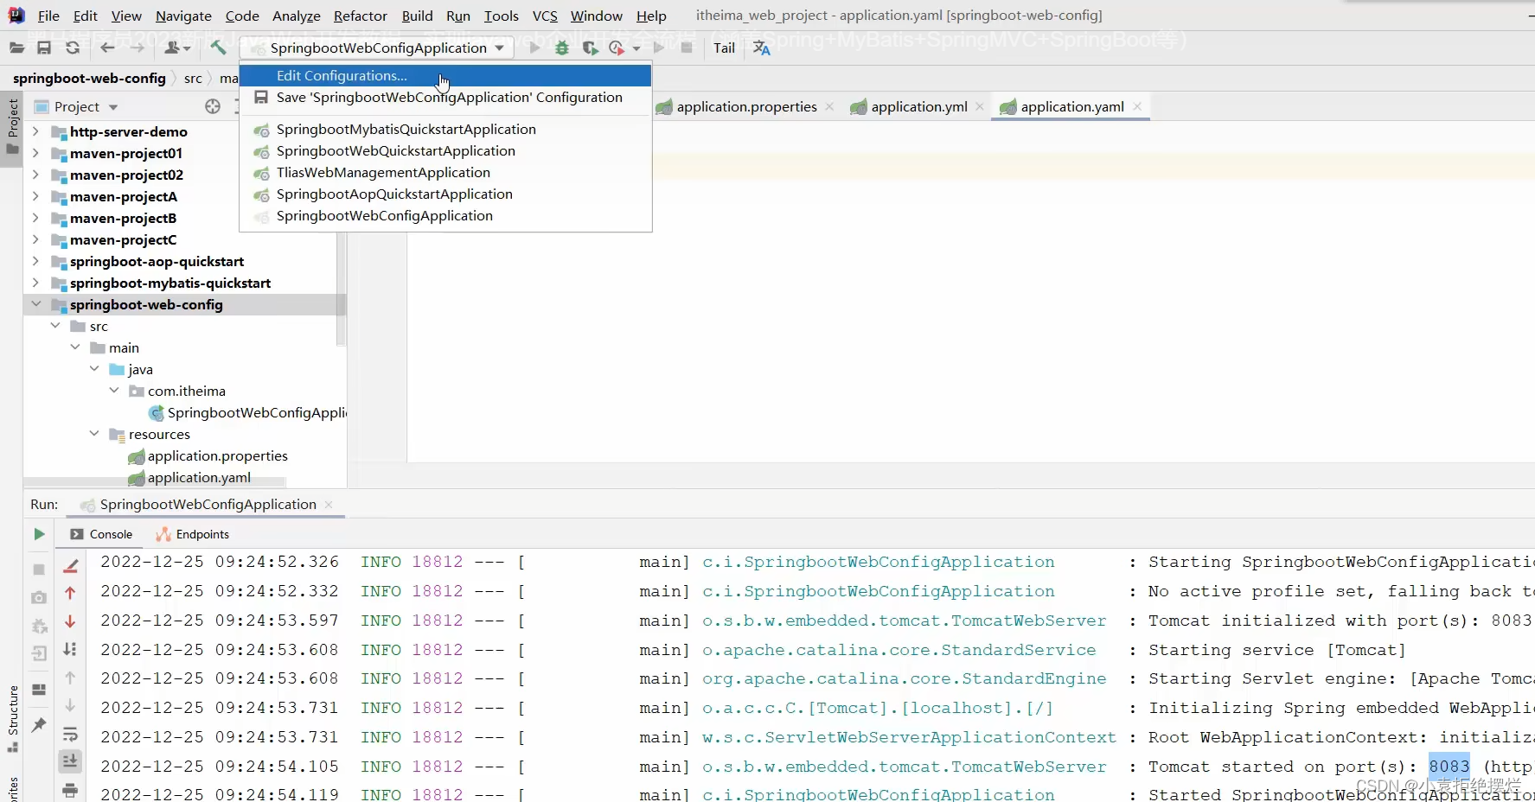Screen dimensions: 1535x802
Task: Toggle the Structure tool window side tab
Action: click(x=12, y=717)
